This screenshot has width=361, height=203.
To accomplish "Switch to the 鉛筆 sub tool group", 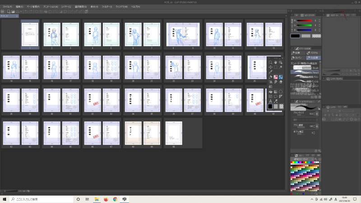I will 298,53.
